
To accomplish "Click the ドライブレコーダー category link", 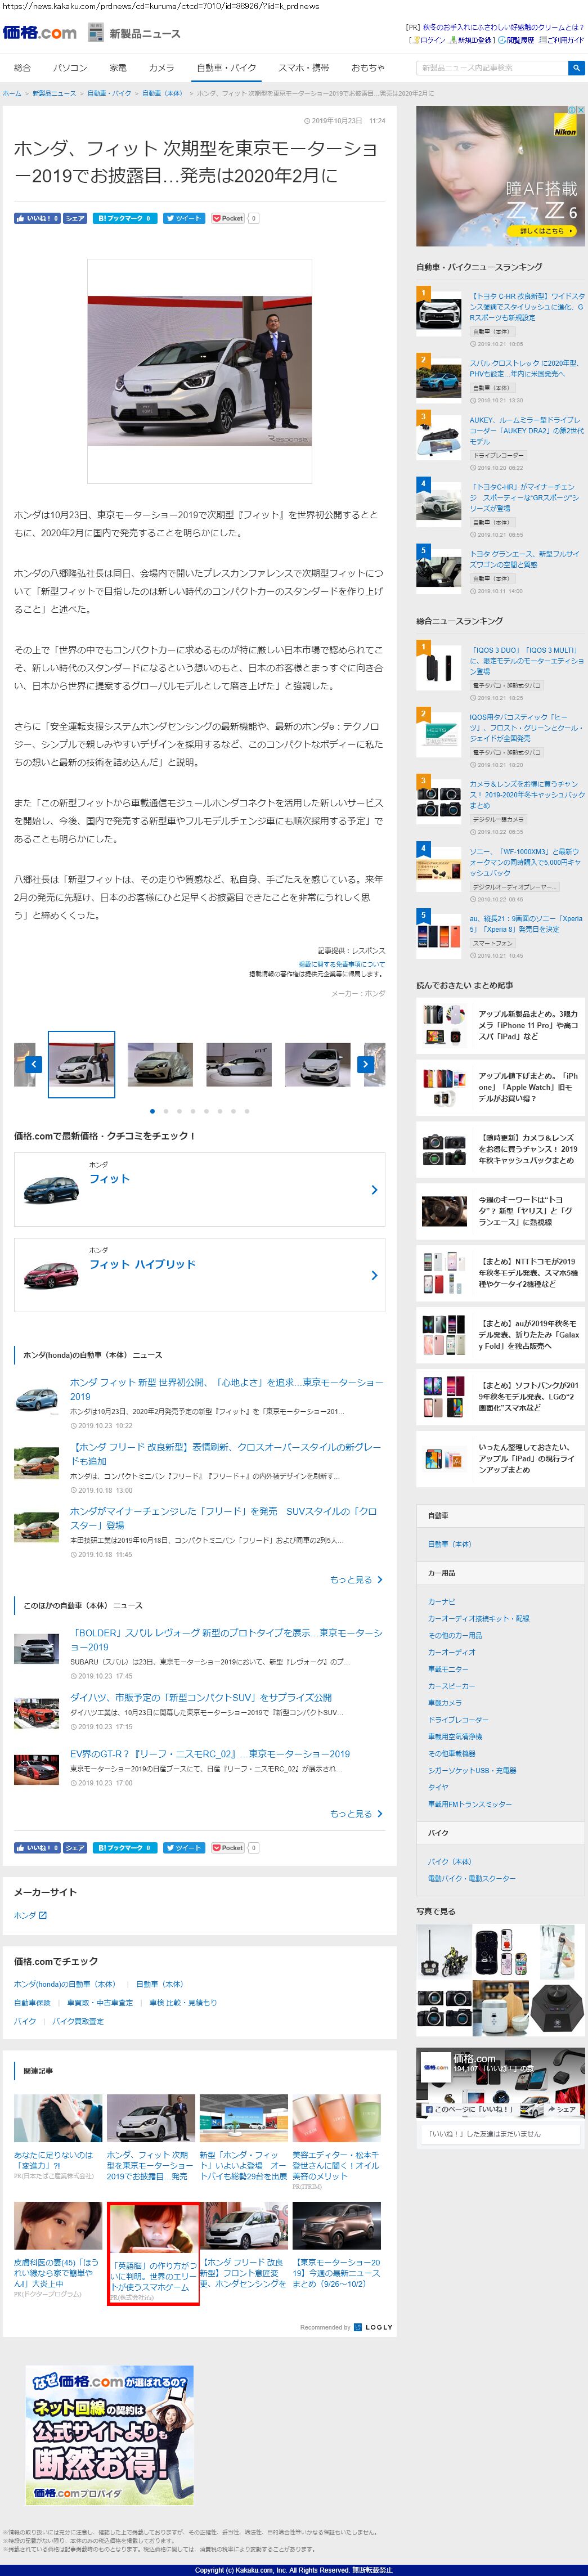I will [458, 1720].
